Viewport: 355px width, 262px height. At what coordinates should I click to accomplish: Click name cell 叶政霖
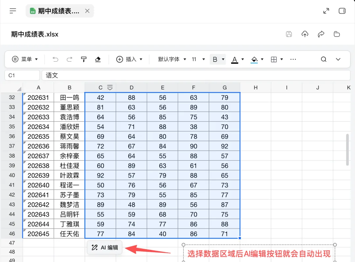click(x=69, y=175)
